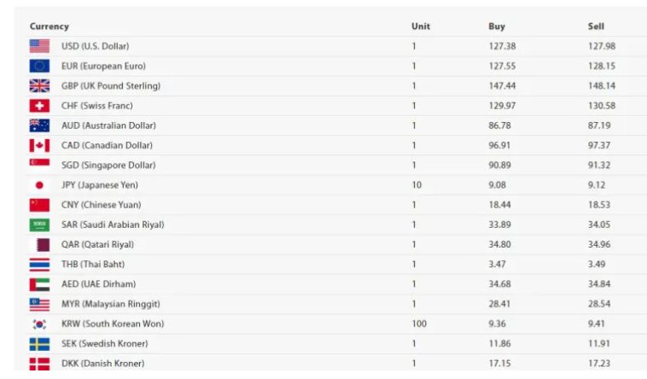Select the Canadian maple leaf flag
Screen dimensions: 647x379
[x=39, y=145]
